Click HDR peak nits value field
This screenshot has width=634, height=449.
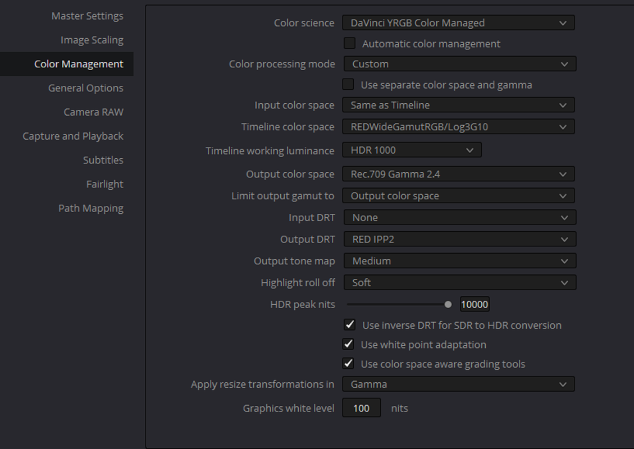click(x=475, y=304)
